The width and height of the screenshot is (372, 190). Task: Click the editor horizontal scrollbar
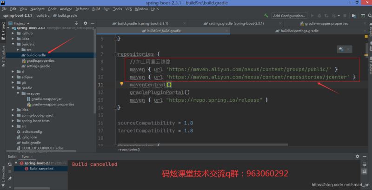coord(203,144)
